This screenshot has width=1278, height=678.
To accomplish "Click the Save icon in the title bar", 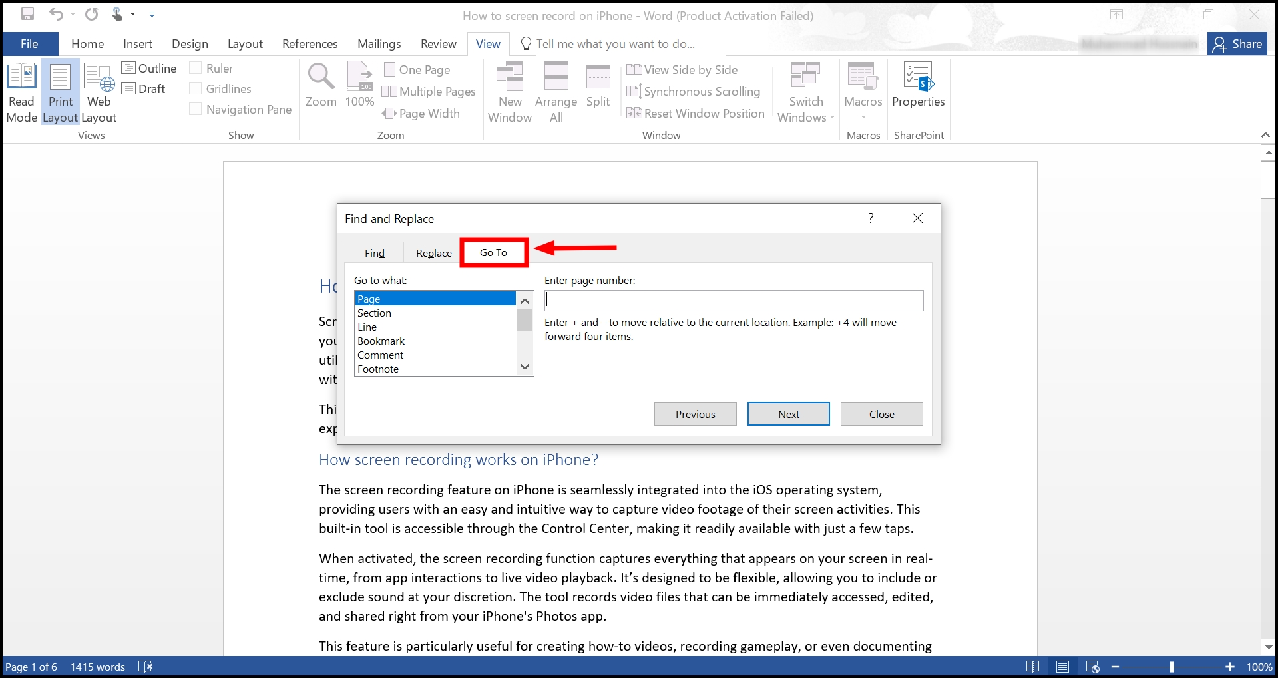I will click(x=27, y=14).
